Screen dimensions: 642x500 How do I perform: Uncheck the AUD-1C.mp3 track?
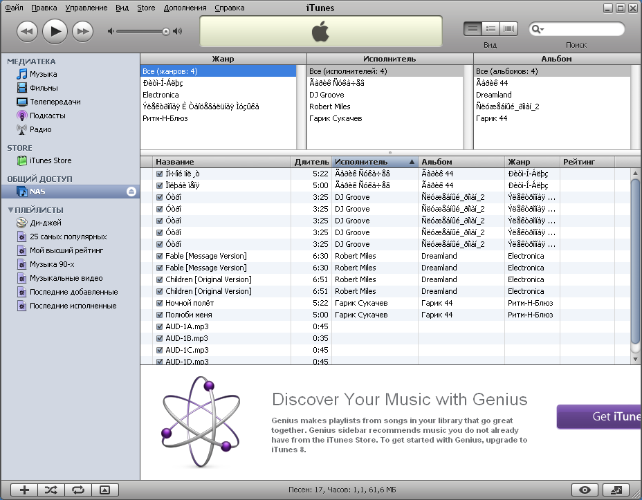pyautogui.click(x=160, y=350)
